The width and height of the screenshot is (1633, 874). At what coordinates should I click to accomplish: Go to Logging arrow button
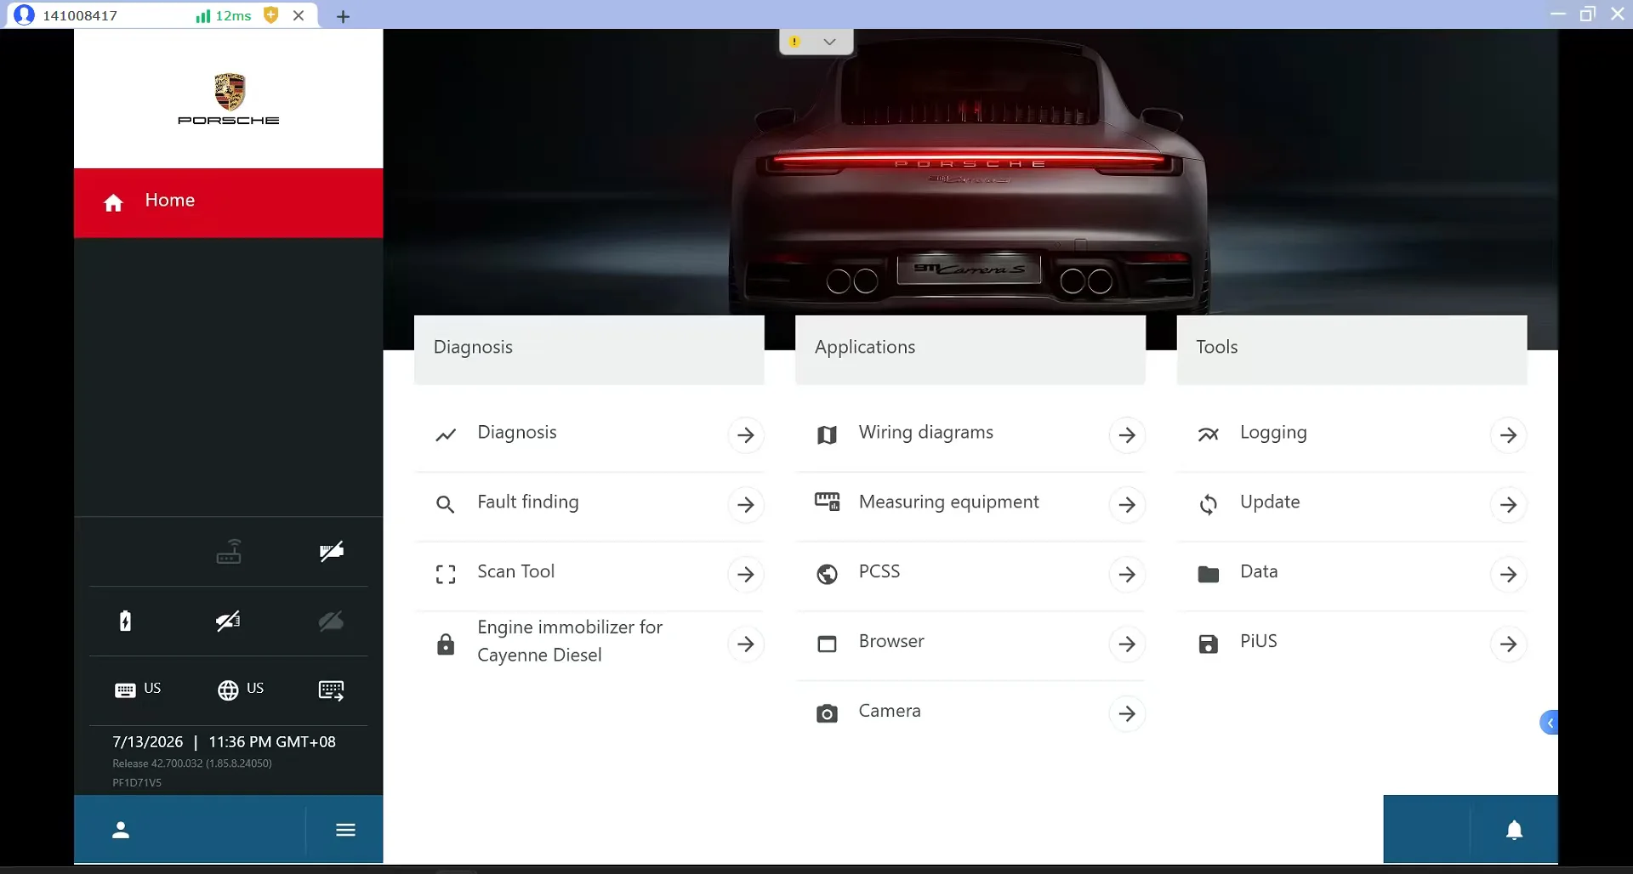[x=1508, y=435]
